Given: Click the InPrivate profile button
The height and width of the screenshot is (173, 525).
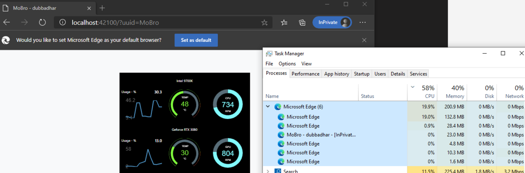Looking at the screenshot, I should (332, 22).
